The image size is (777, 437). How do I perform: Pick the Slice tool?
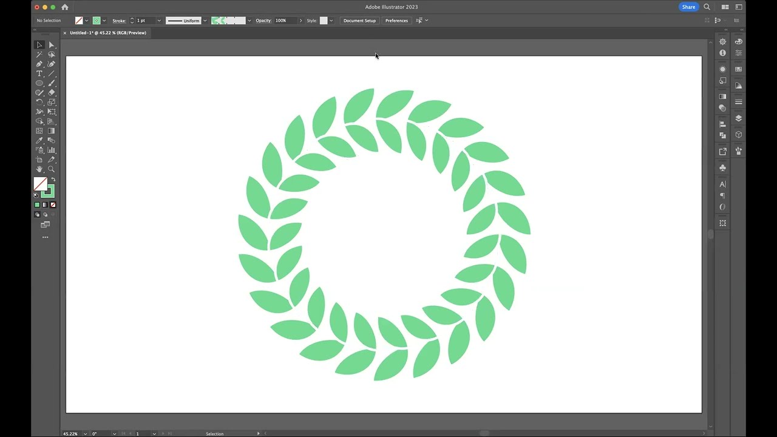[52, 160]
